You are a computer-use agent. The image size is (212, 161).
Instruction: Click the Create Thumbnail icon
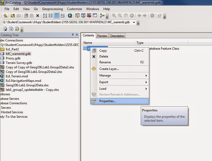[160, 16]
